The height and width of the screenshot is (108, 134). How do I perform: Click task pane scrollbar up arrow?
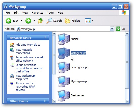[54, 34]
